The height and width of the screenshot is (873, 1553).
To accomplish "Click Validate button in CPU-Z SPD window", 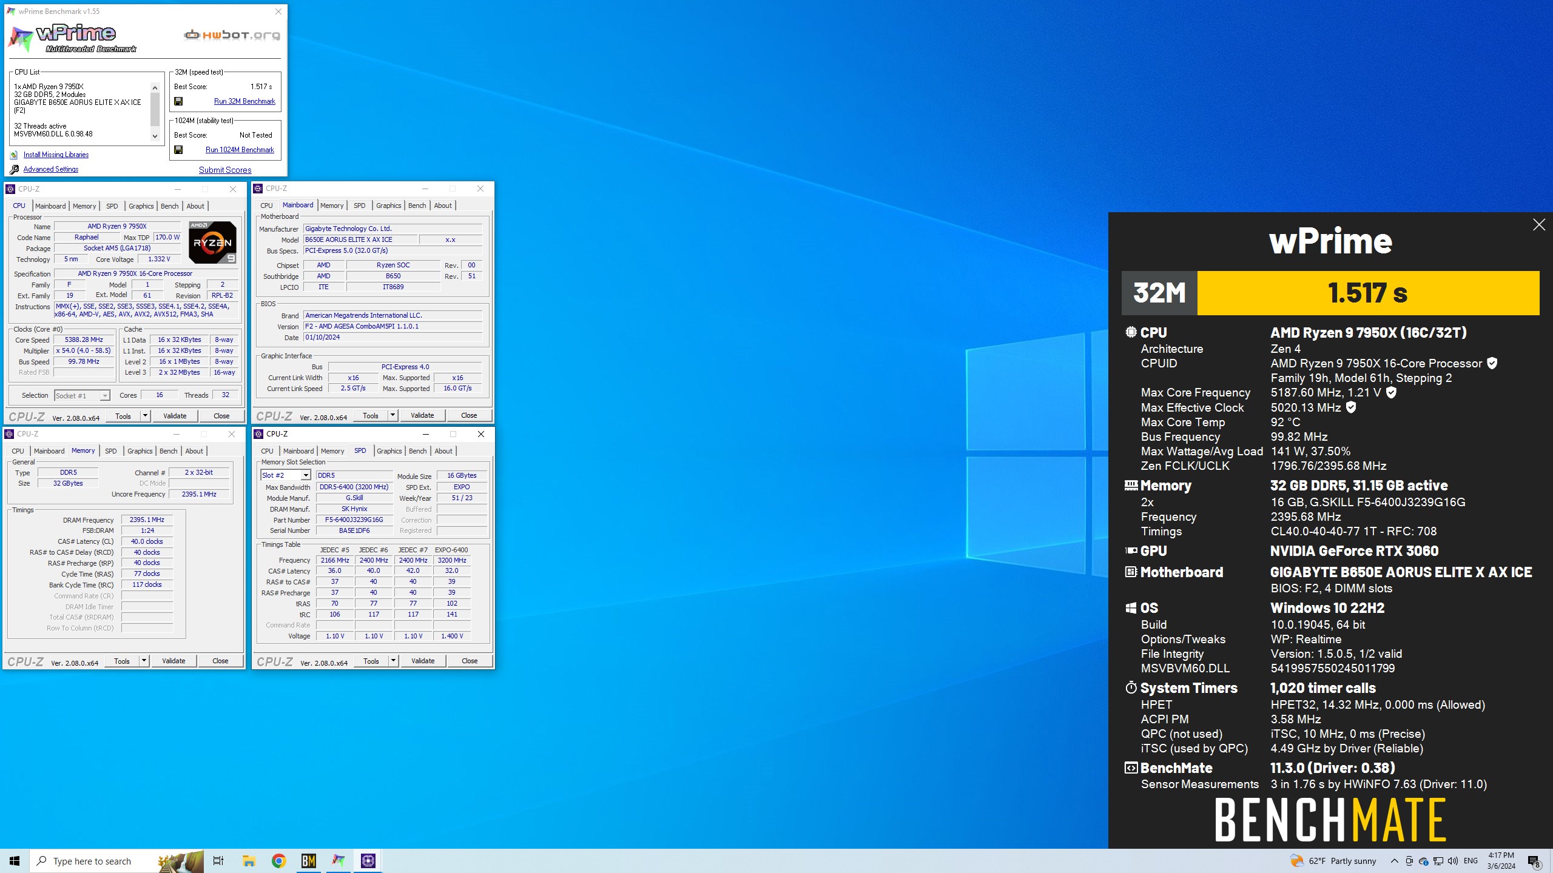I will [x=423, y=661].
